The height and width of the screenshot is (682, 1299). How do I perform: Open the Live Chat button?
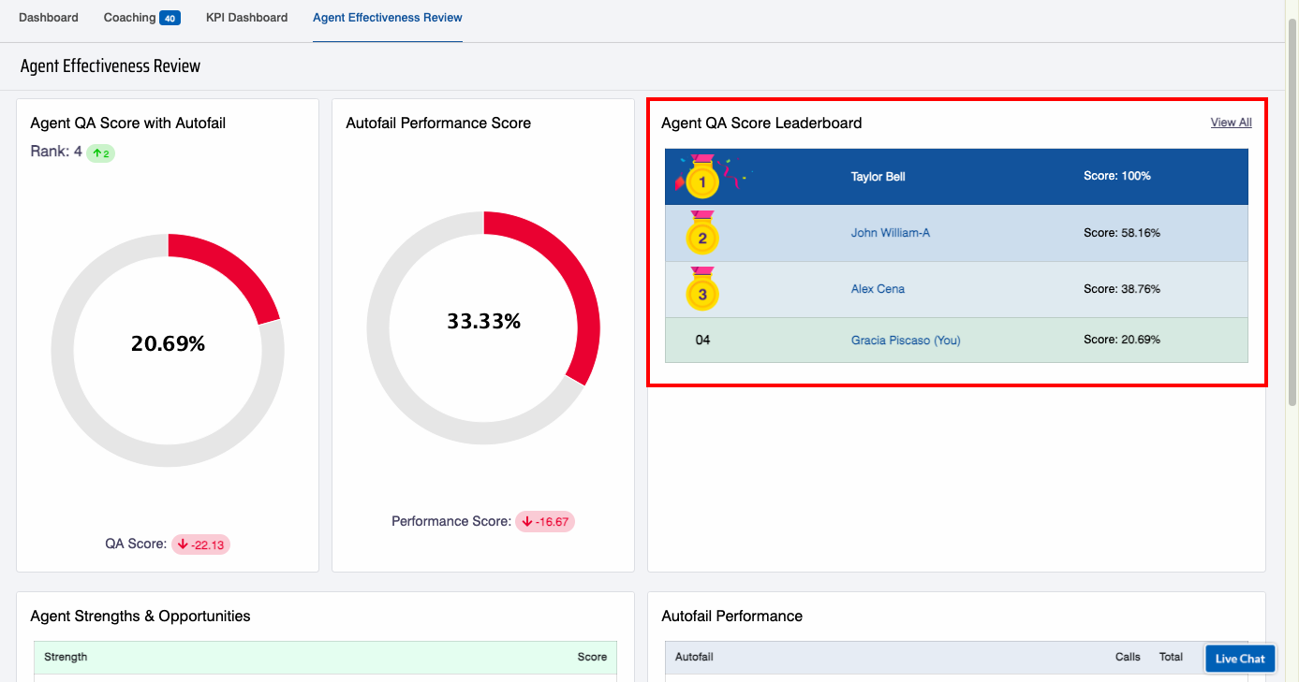[1240, 659]
